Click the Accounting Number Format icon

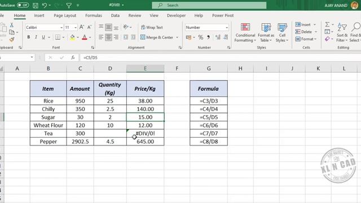point(188,37)
